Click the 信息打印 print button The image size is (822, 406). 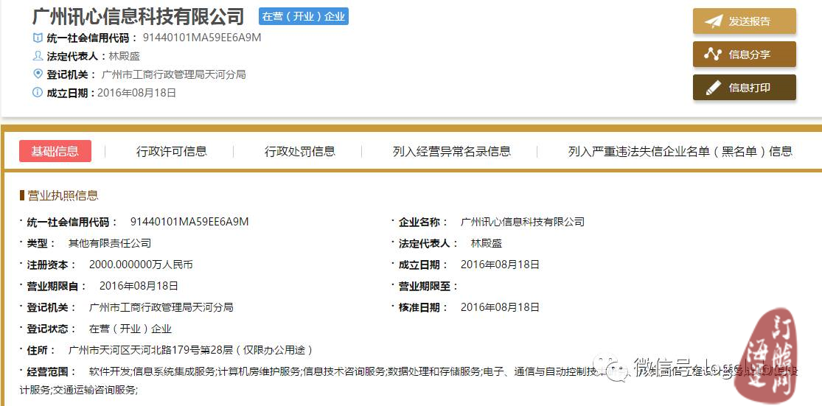point(745,88)
